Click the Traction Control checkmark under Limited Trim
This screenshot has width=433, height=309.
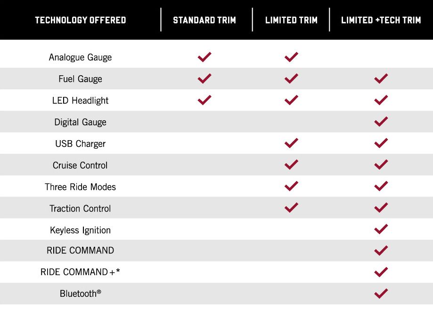pyautogui.click(x=291, y=207)
